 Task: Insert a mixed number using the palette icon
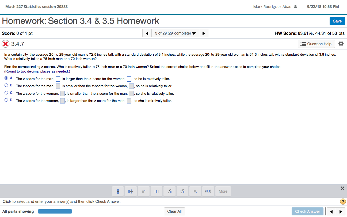click(x=130, y=191)
